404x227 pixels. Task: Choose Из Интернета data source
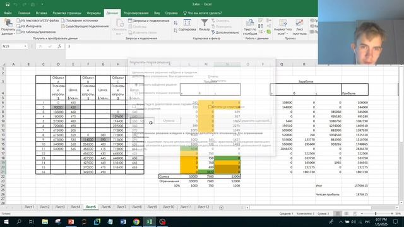tap(29, 26)
